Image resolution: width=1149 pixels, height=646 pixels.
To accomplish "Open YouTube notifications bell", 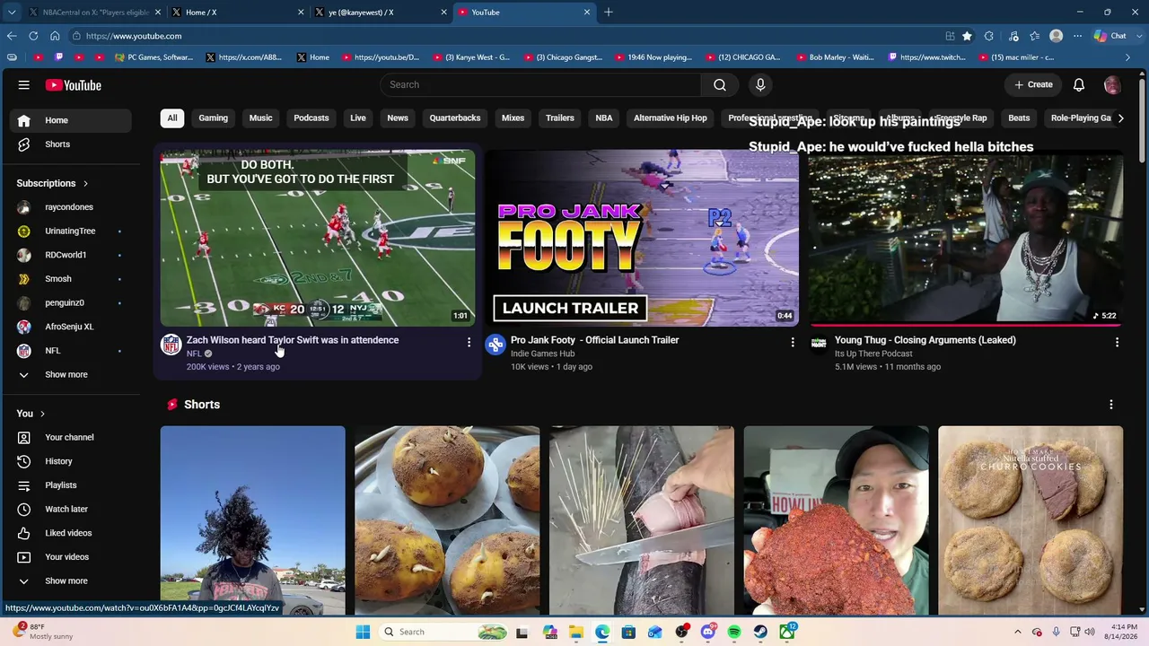I will (1079, 84).
